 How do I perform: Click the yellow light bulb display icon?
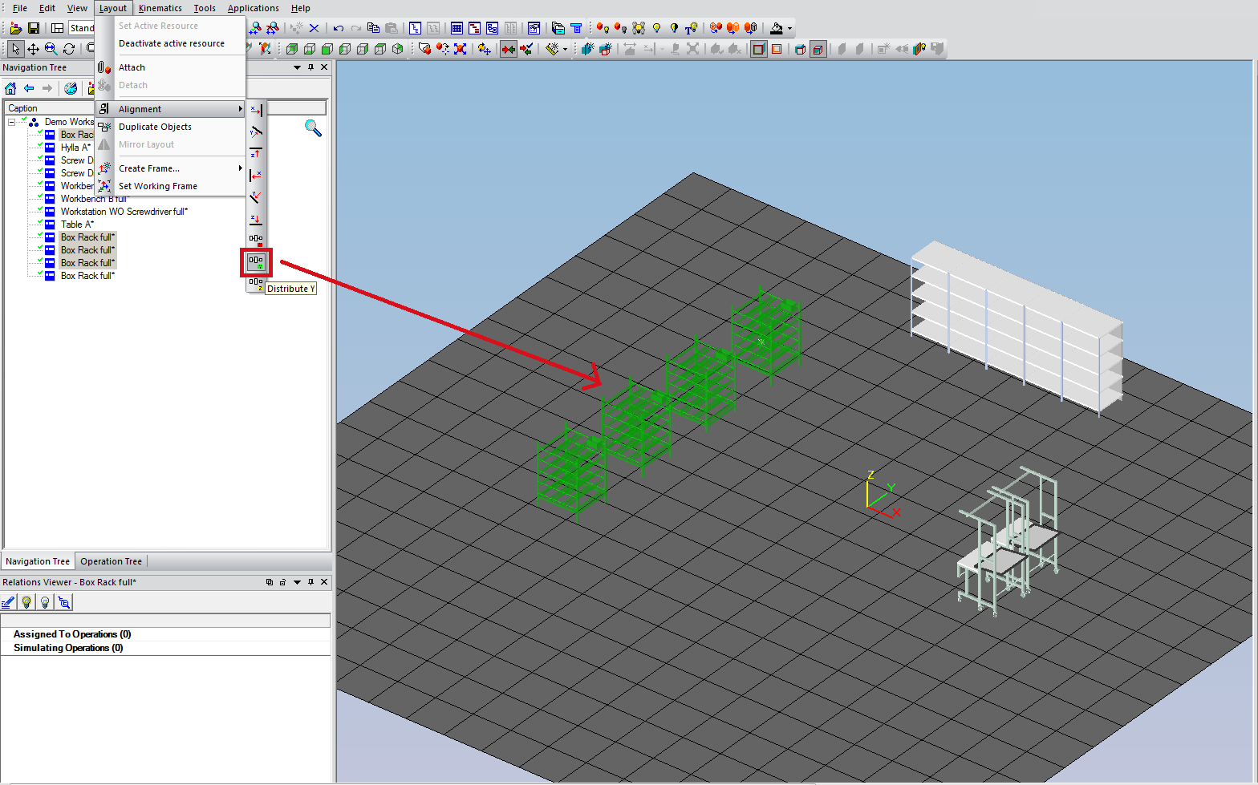[x=656, y=28]
